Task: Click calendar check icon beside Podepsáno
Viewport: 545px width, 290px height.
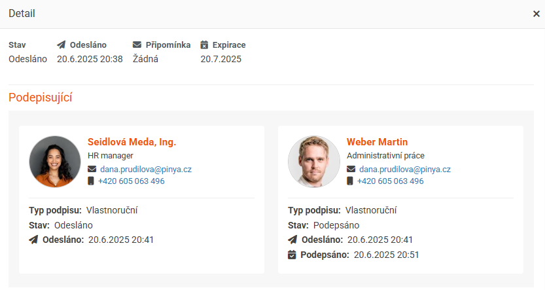Action: 292,255
